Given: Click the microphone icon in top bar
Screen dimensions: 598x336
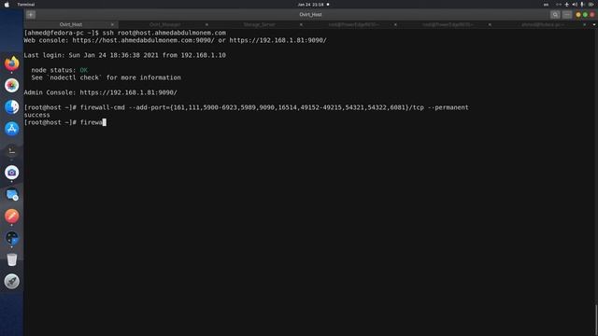Looking at the screenshot, I should 582,4.
